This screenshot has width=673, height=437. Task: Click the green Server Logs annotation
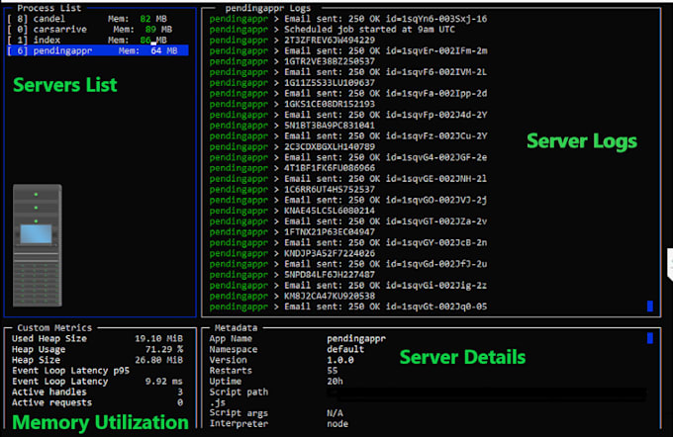(x=582, y=141)
